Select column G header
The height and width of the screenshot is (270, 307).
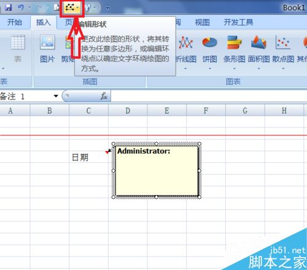245,111
